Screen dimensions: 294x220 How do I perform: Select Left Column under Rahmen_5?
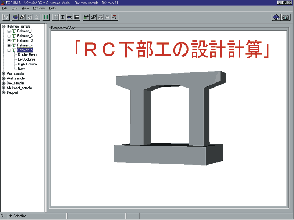point(26,59)
